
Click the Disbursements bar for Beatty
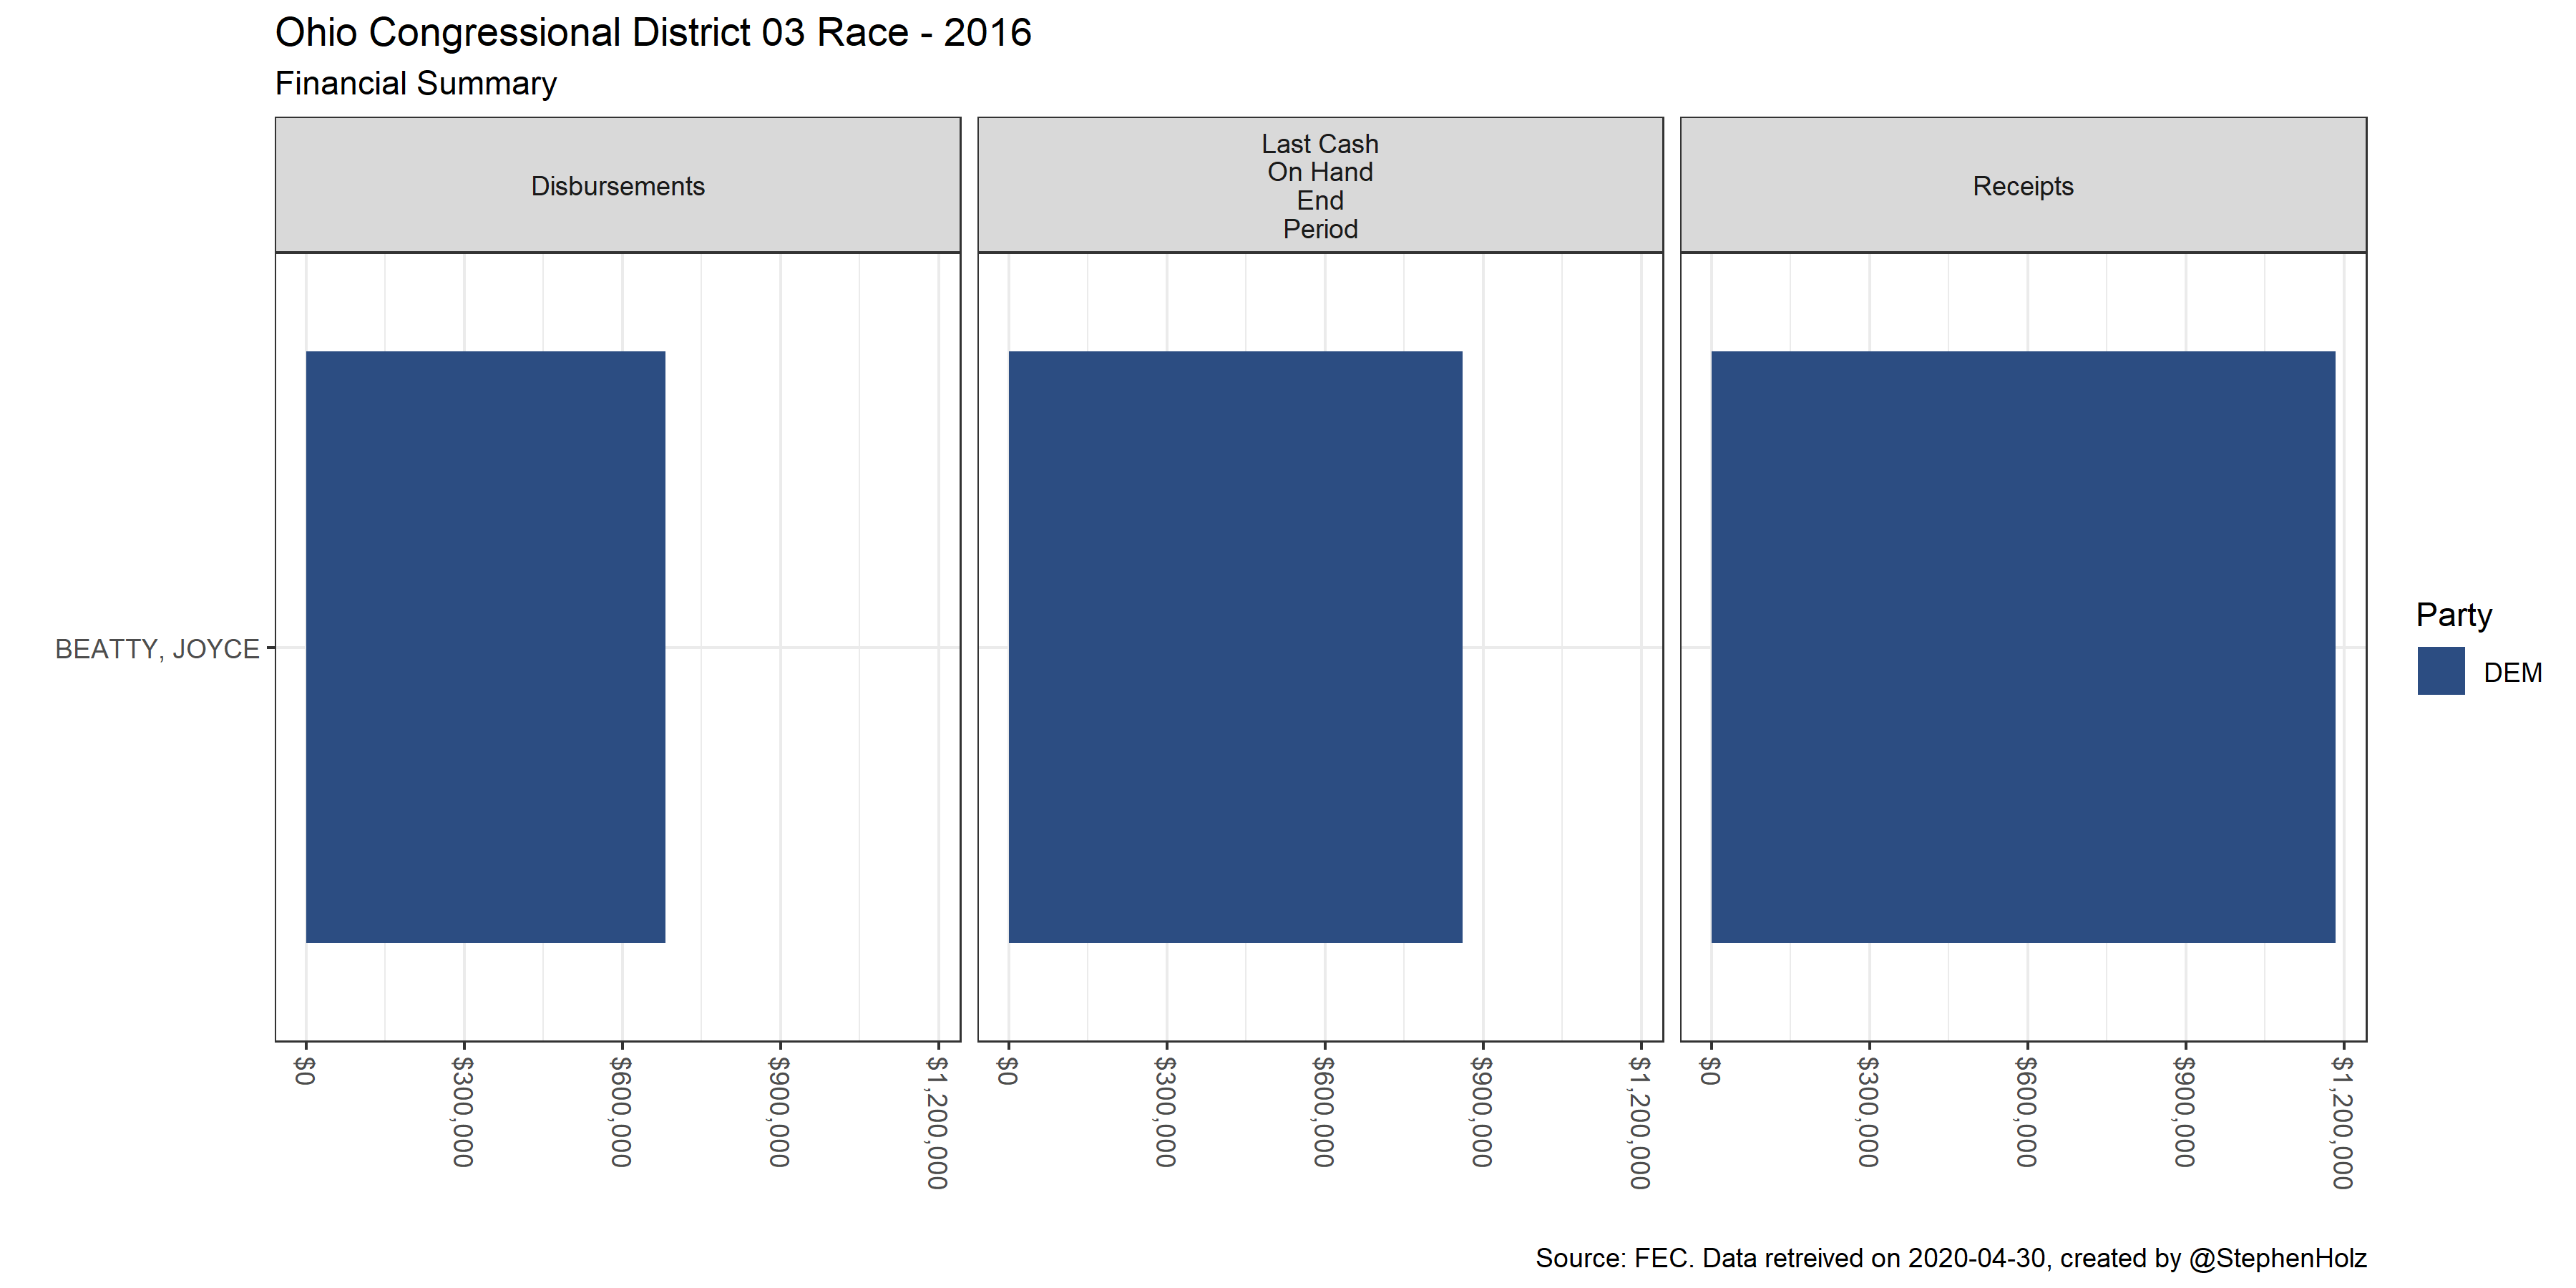point(485,646)
